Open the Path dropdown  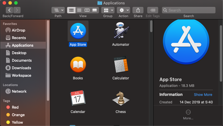58,10
